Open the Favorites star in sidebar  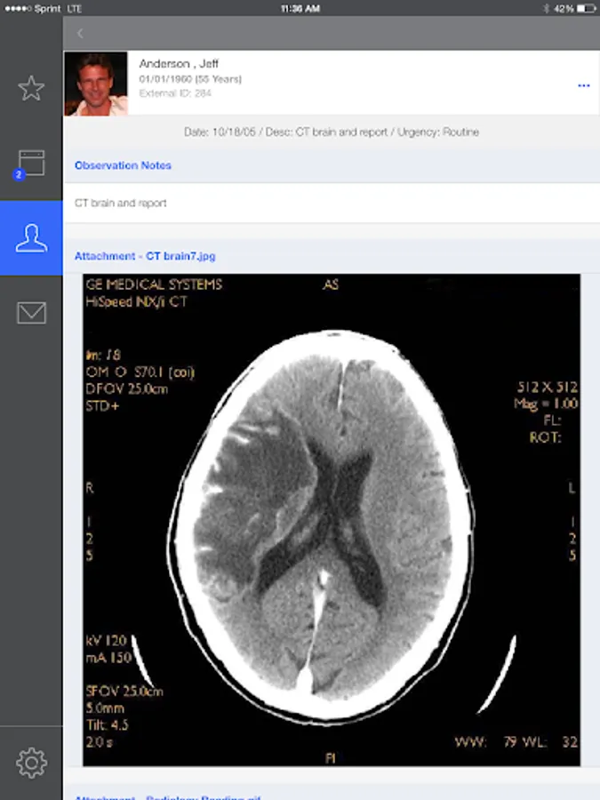click(x=31, y=88)
